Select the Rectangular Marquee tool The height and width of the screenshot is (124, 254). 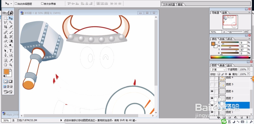(6, 18)
